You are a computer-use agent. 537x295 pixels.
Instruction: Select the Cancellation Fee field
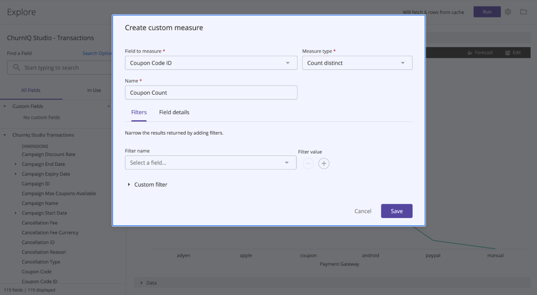pos(40,223)
